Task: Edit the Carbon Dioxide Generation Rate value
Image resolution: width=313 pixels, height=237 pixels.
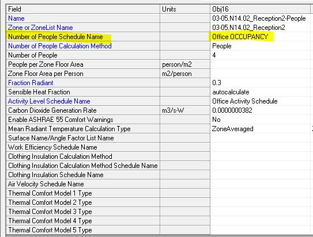Action: pos(262,110)
